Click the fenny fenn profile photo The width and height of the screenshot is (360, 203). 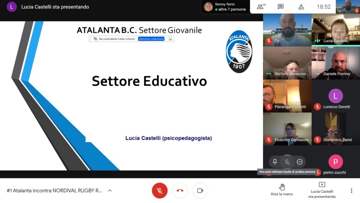pos(208,7)
